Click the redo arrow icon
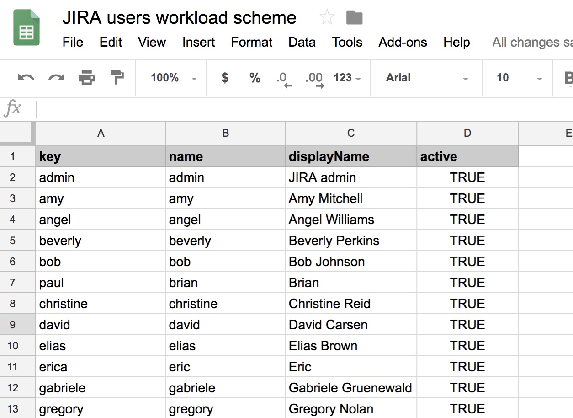 click(56, 78)
